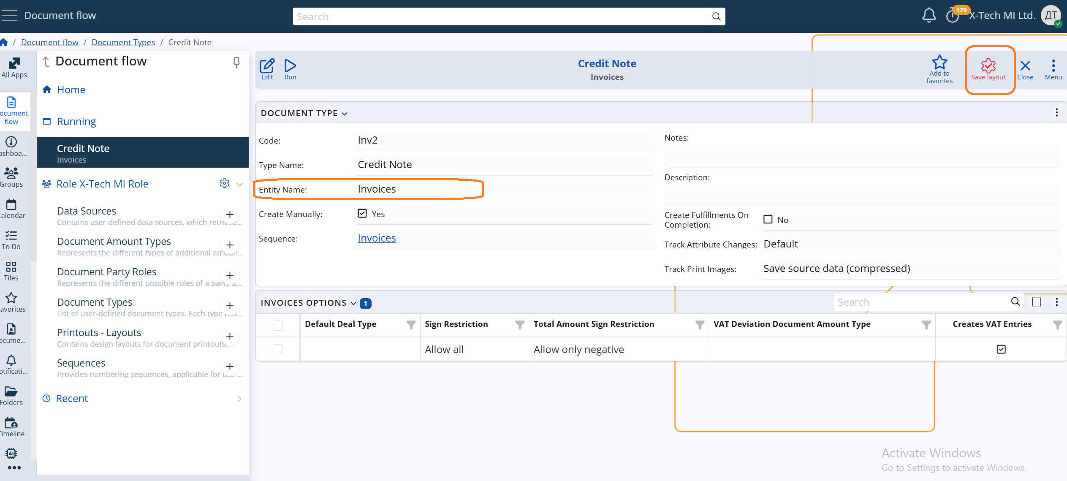The width and height of the screenshot is (1067, 481).
Task: Click the Run play icon
Action: 291,69
